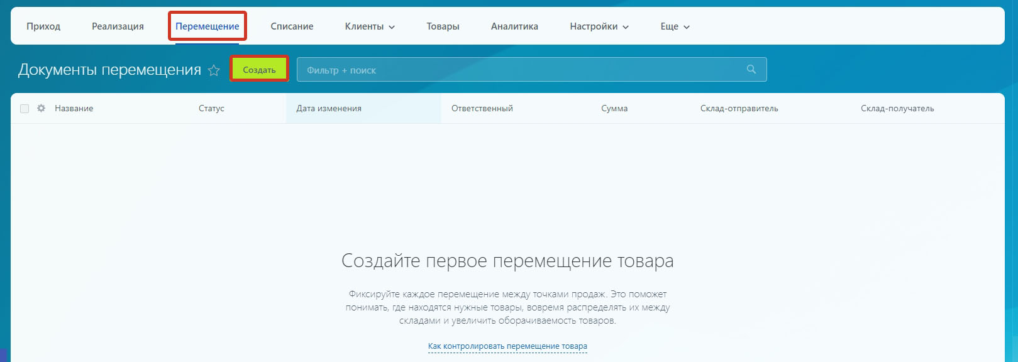Select the Перемещение tab

coord(207,26)
